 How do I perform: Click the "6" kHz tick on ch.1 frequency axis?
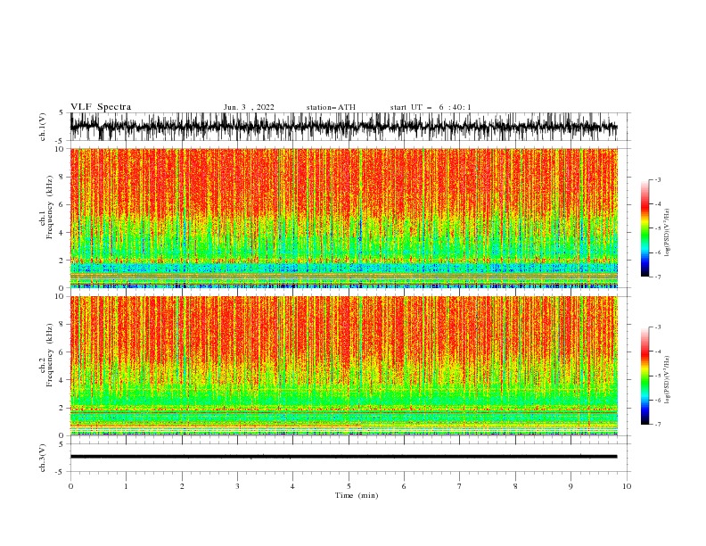pyautogui.click(x=62, y=204)
